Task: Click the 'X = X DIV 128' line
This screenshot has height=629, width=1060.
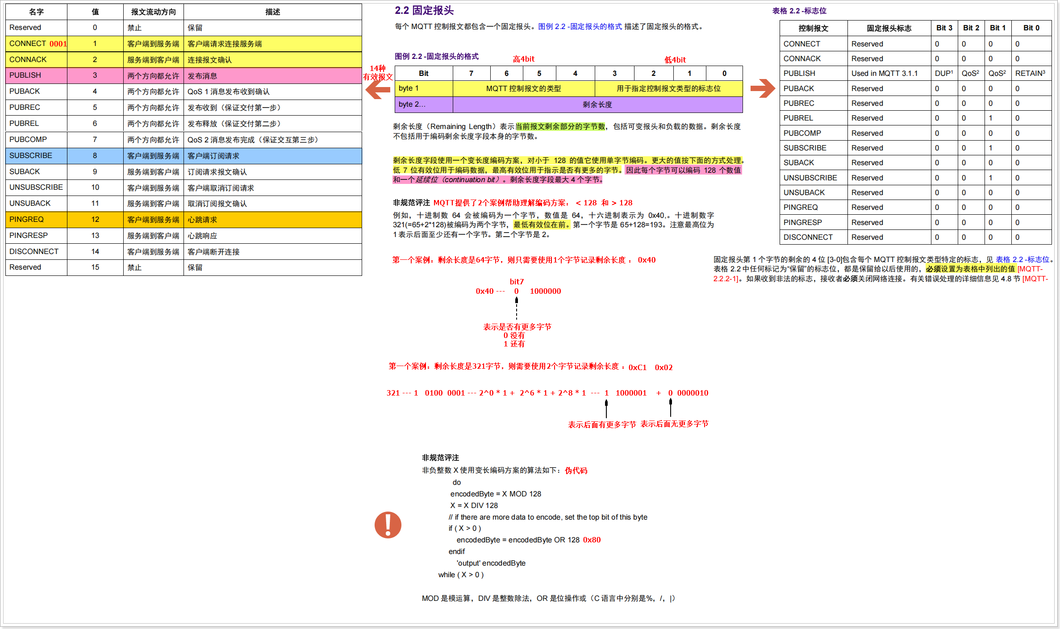Action: 474,505
